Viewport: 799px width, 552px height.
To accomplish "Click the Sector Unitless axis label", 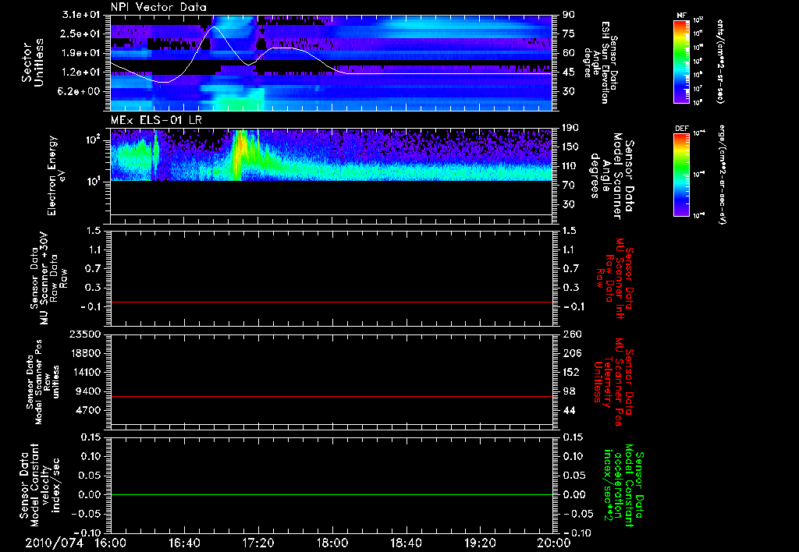I will 33,62.
